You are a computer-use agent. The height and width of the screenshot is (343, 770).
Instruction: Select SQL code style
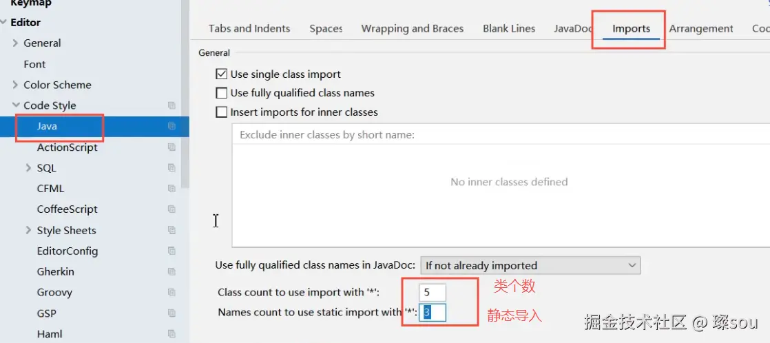[x=47, y=167]
